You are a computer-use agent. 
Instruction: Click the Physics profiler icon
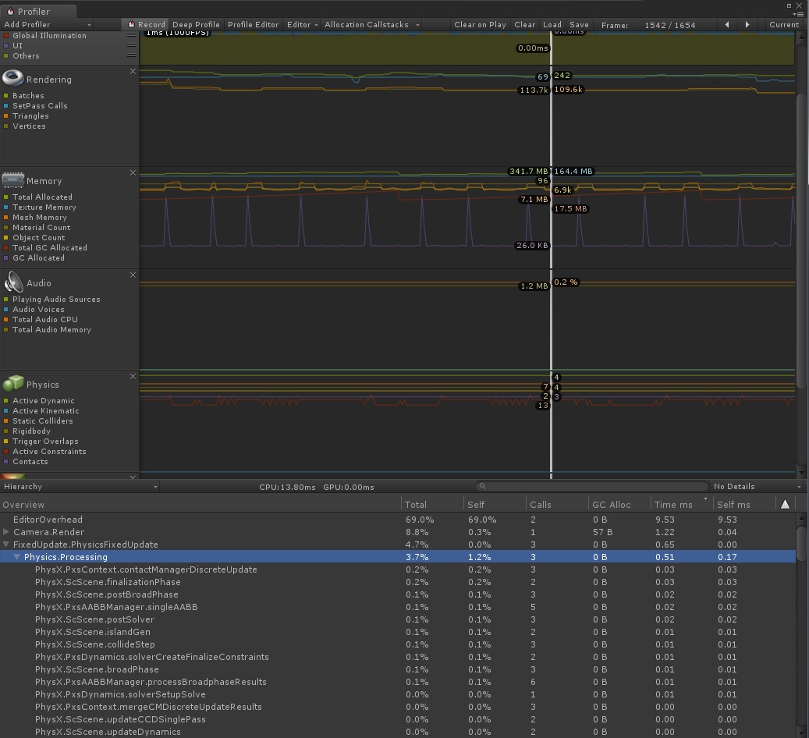[x=13, y=382]
